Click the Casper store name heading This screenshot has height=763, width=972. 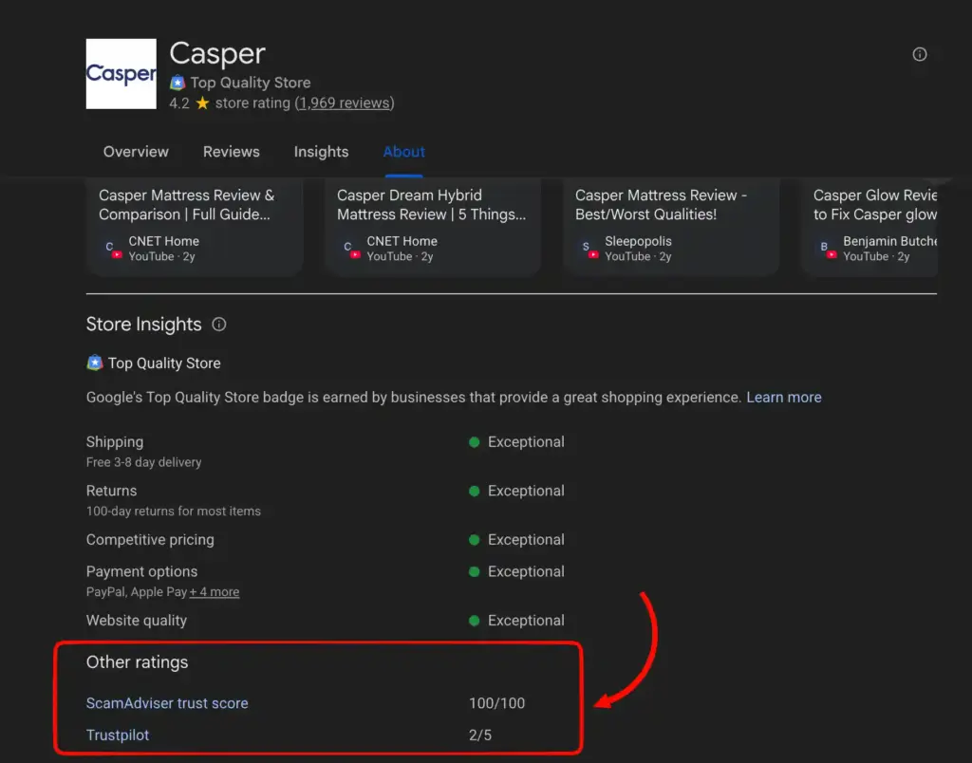coord(217,53)
